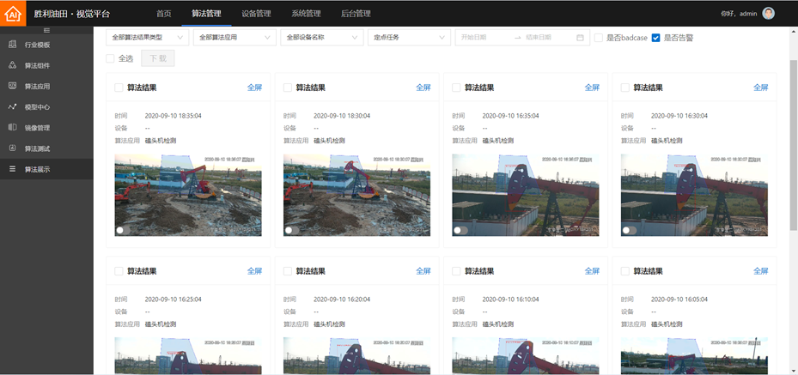Open the date picker calendar icon
798x375 pixels.
click(580, 38)
